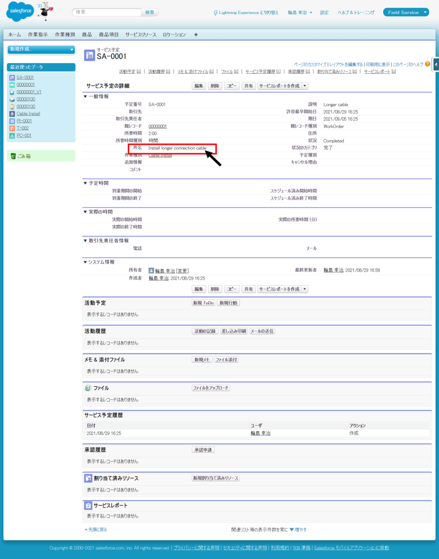Click the SA-0001 service appointment header icon

point(89,55)
